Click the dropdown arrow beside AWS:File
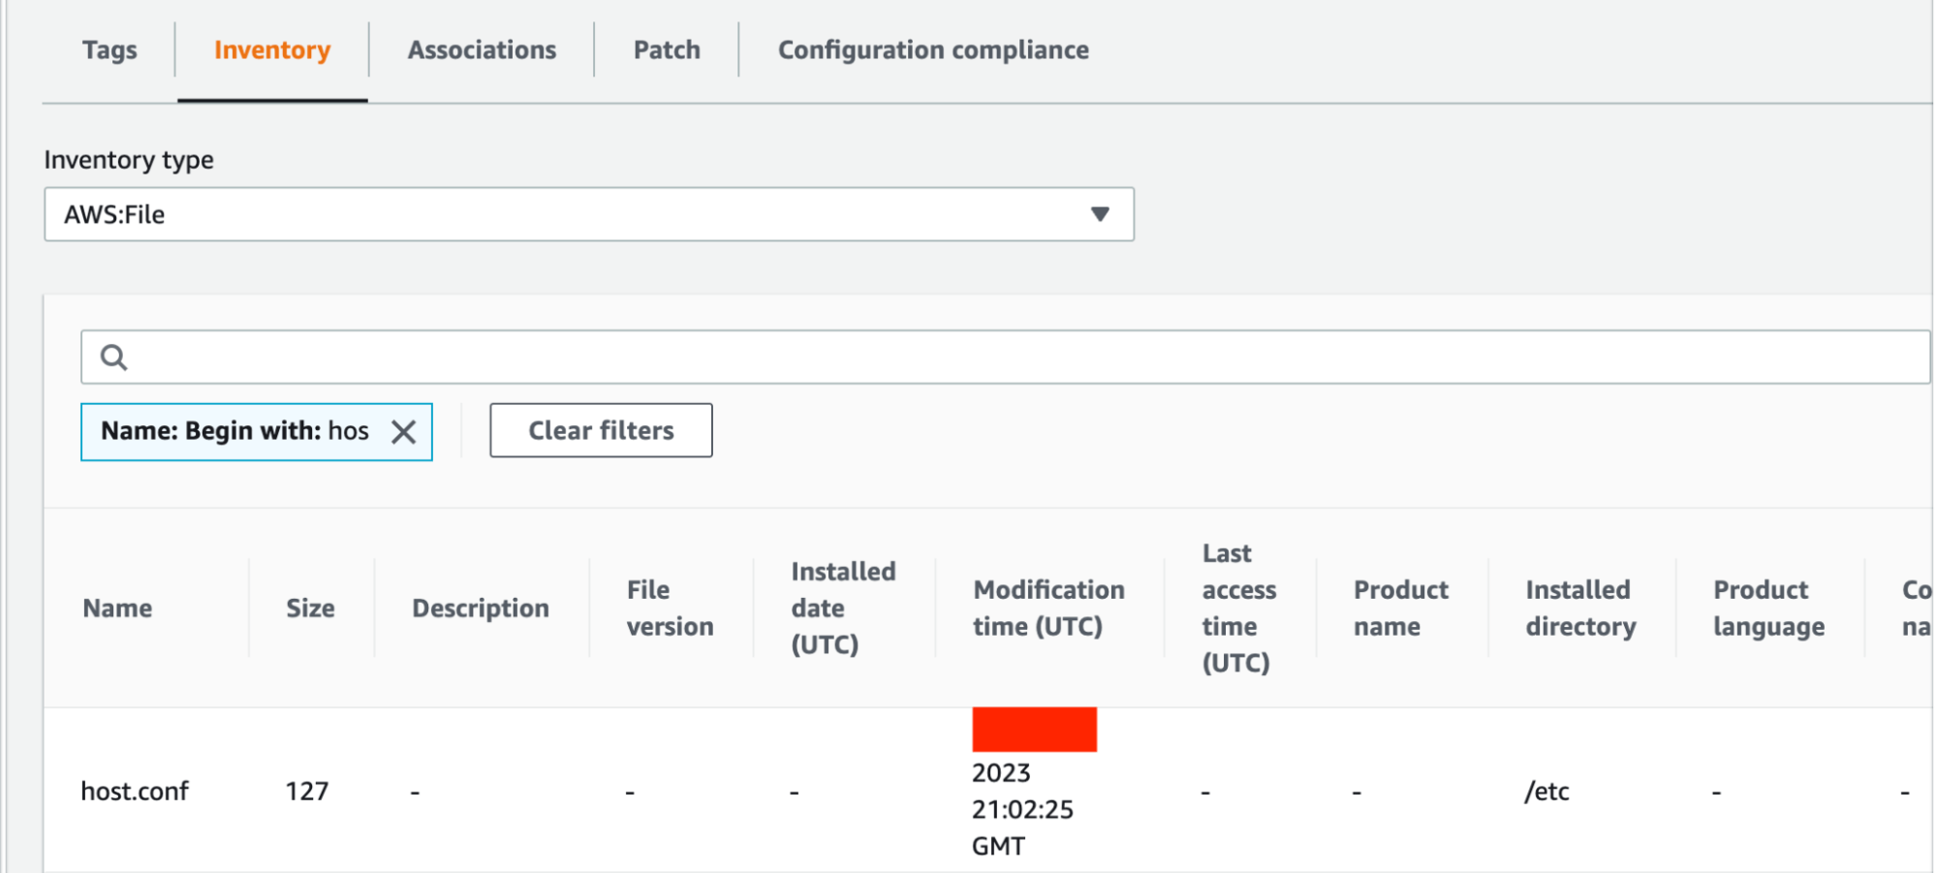Screen dimensions: 1937x873 [1099, 214]
